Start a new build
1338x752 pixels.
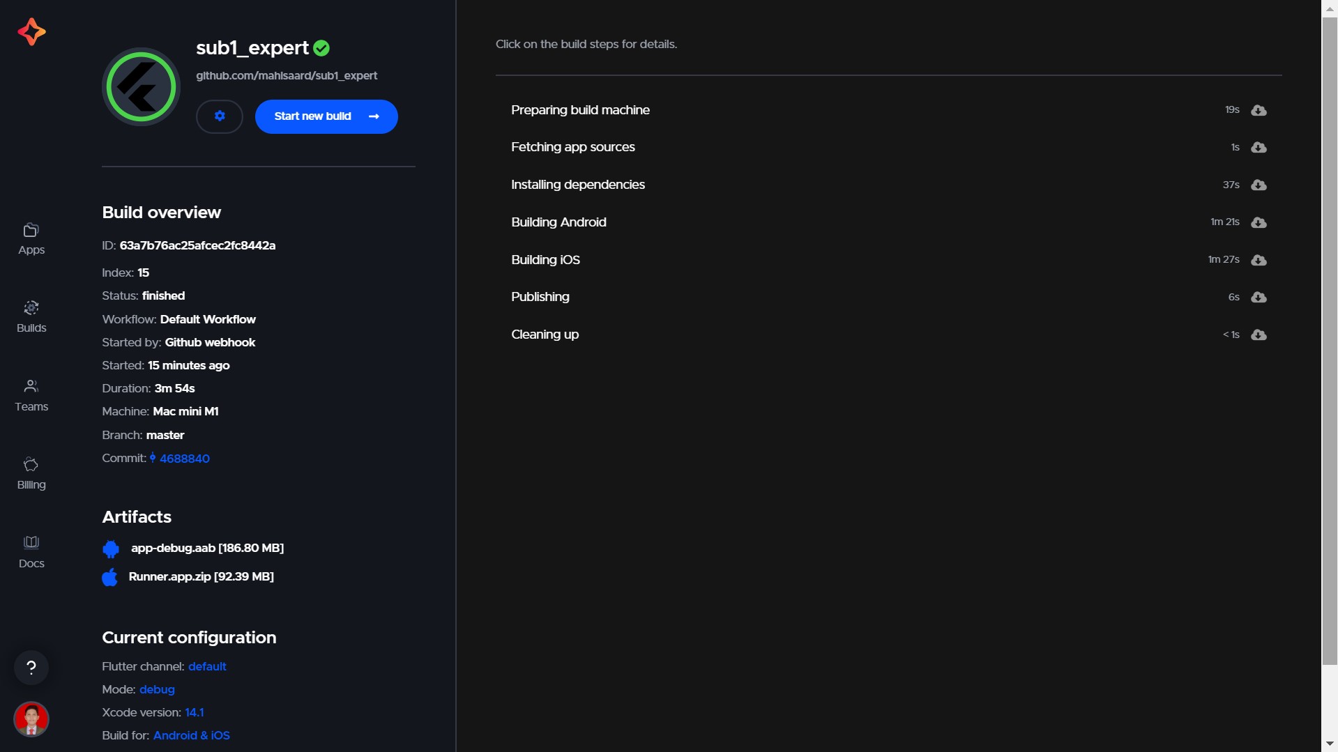[326, 116]
